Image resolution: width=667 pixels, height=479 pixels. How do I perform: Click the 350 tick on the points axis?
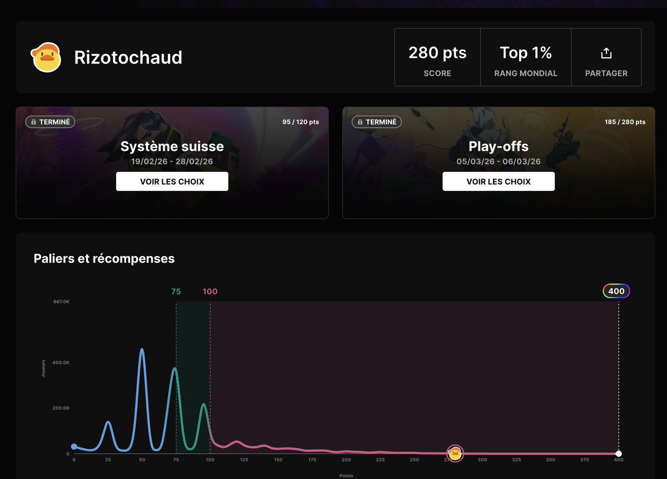tap(550, 460)
